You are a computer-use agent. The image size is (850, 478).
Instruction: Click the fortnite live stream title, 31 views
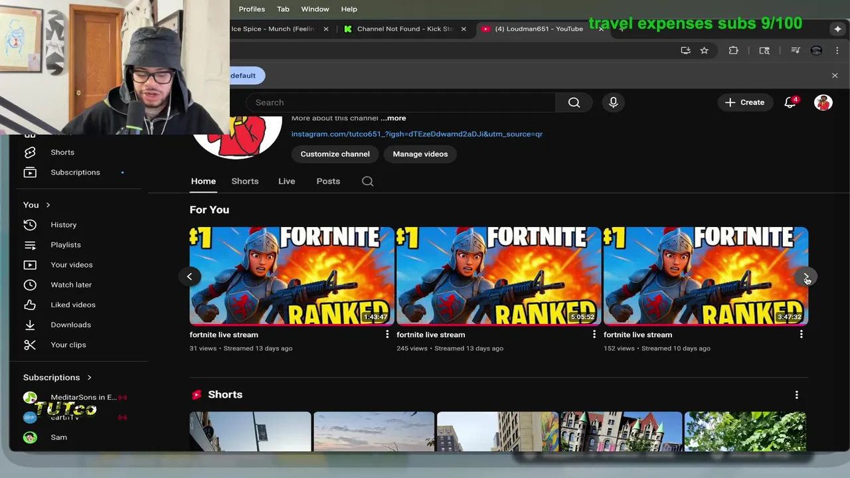click(x=224, y=335)
